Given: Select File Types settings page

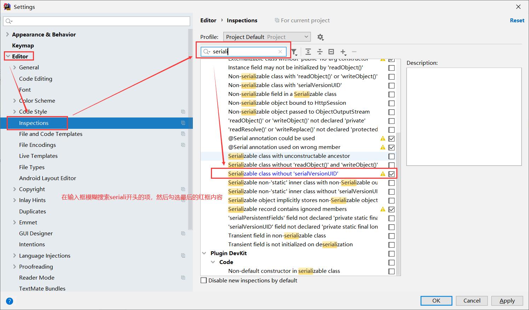Looking at the screenshot, I should point(32,167).
